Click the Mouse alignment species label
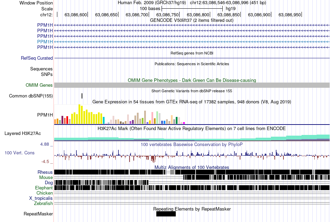Screen dimensions: 330x222 click(x=46, y=178)
